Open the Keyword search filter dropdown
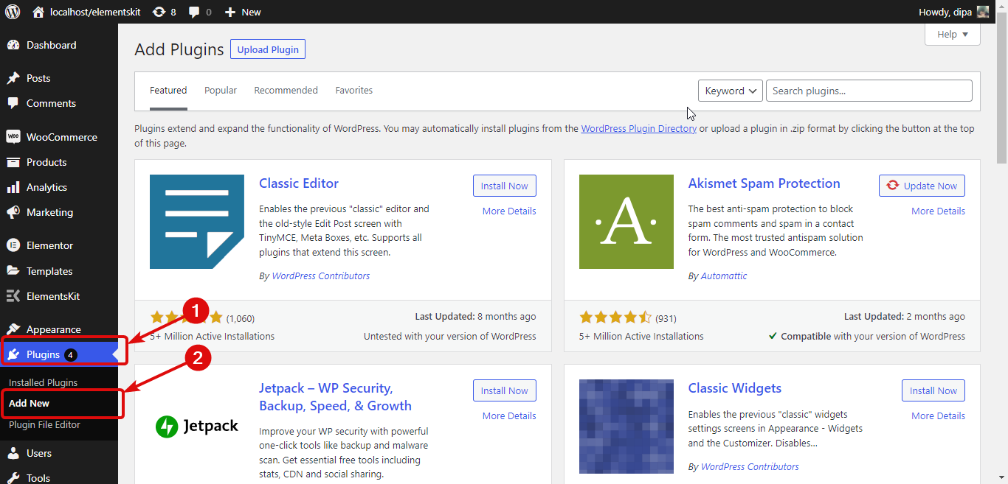Viewport: 1008px width, 484px height. point(730,90)
